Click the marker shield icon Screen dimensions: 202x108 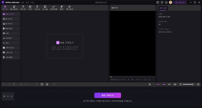37,84
